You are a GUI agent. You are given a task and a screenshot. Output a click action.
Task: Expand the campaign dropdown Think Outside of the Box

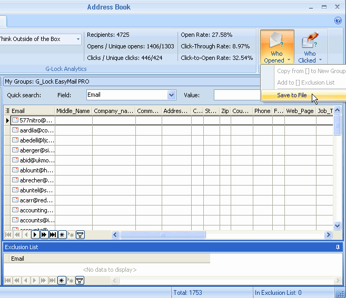78,39
